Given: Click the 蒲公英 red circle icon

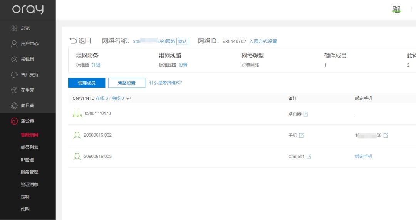Looking at the screenshot, I should pos(14,121).
